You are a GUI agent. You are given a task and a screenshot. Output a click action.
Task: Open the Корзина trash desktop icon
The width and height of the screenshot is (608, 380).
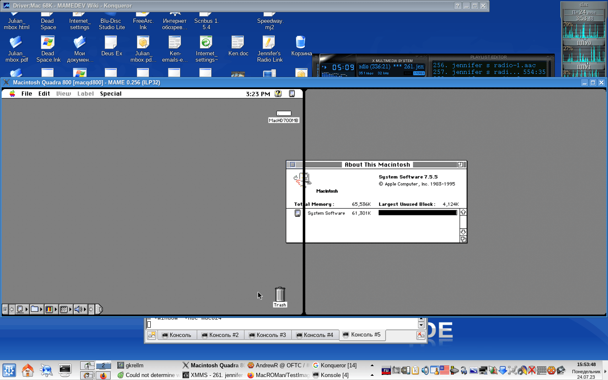(301, 46)
